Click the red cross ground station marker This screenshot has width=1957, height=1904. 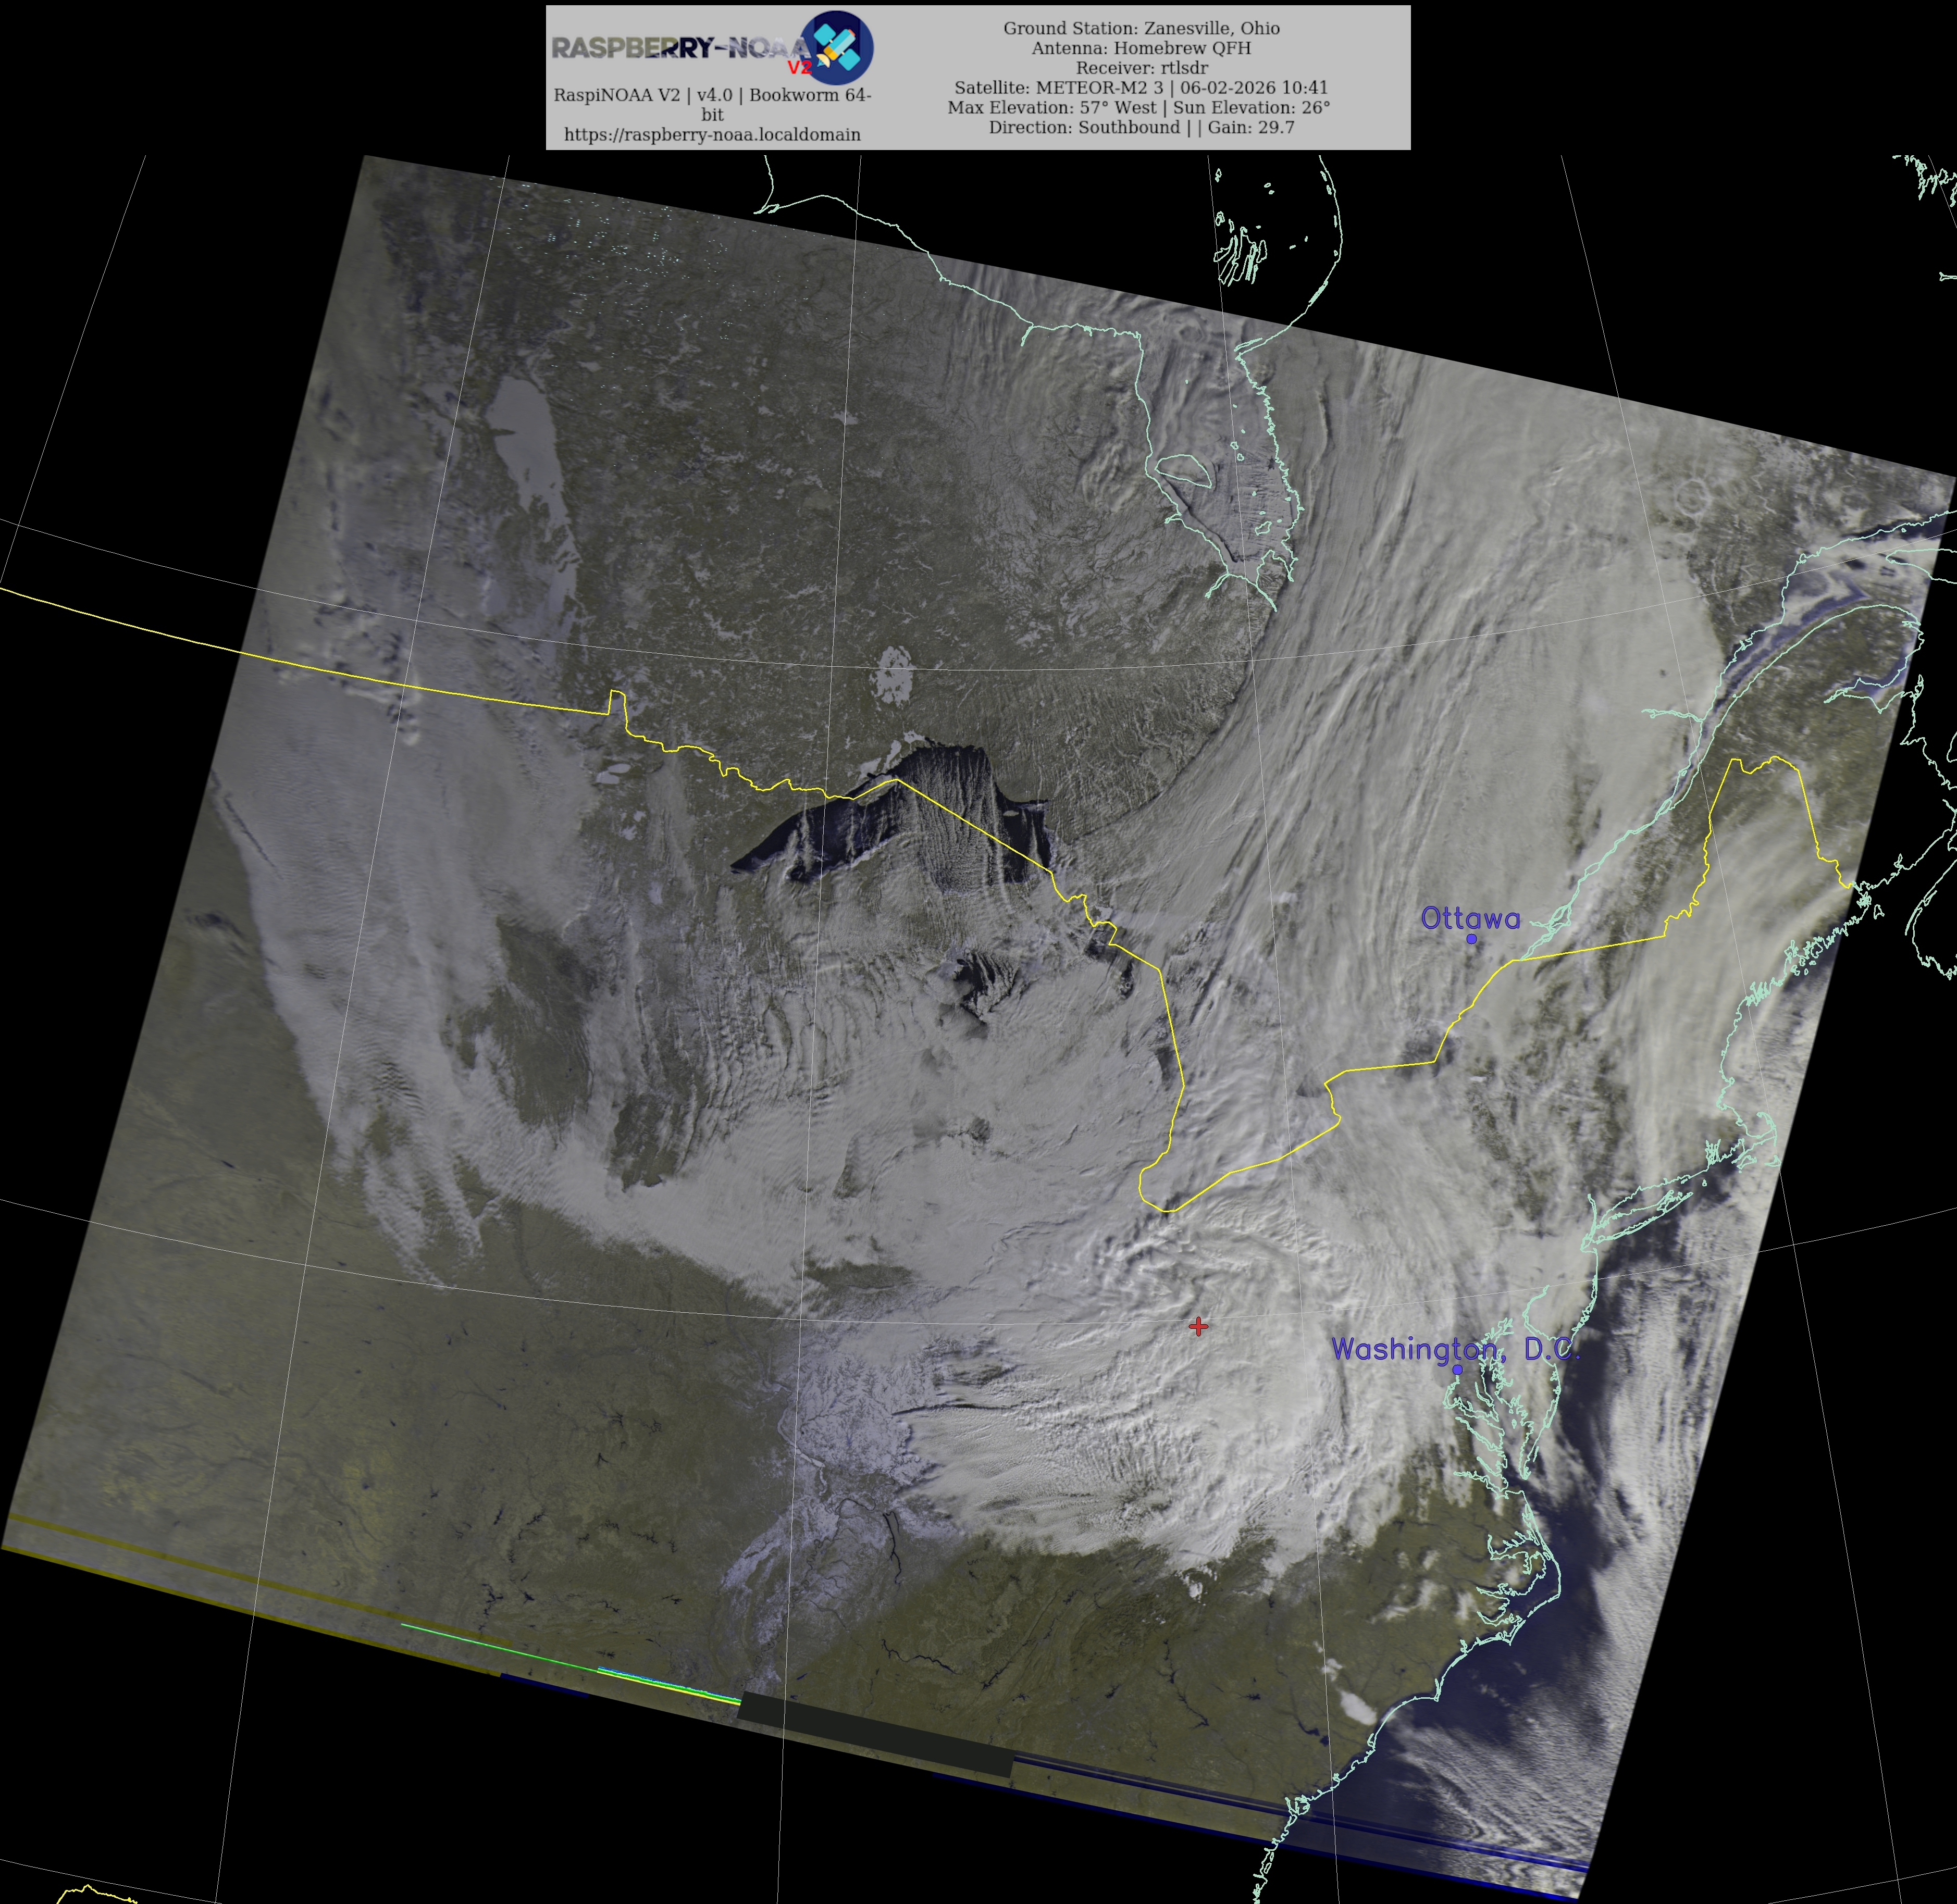pyautogui.click(x=1198, y=1326)
